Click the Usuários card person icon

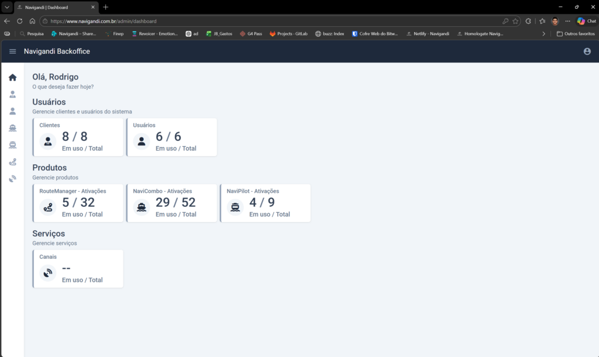142,141
